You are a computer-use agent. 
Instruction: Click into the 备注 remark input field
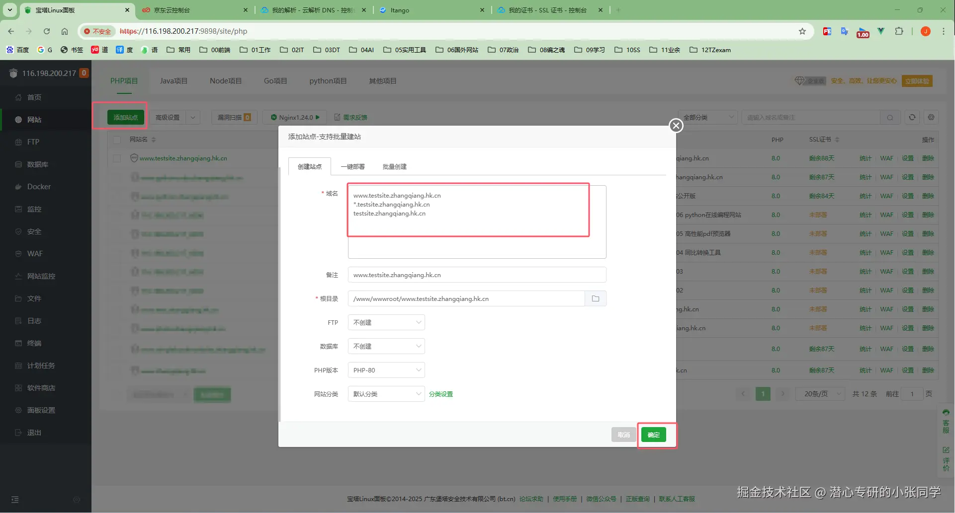point(477,275)
